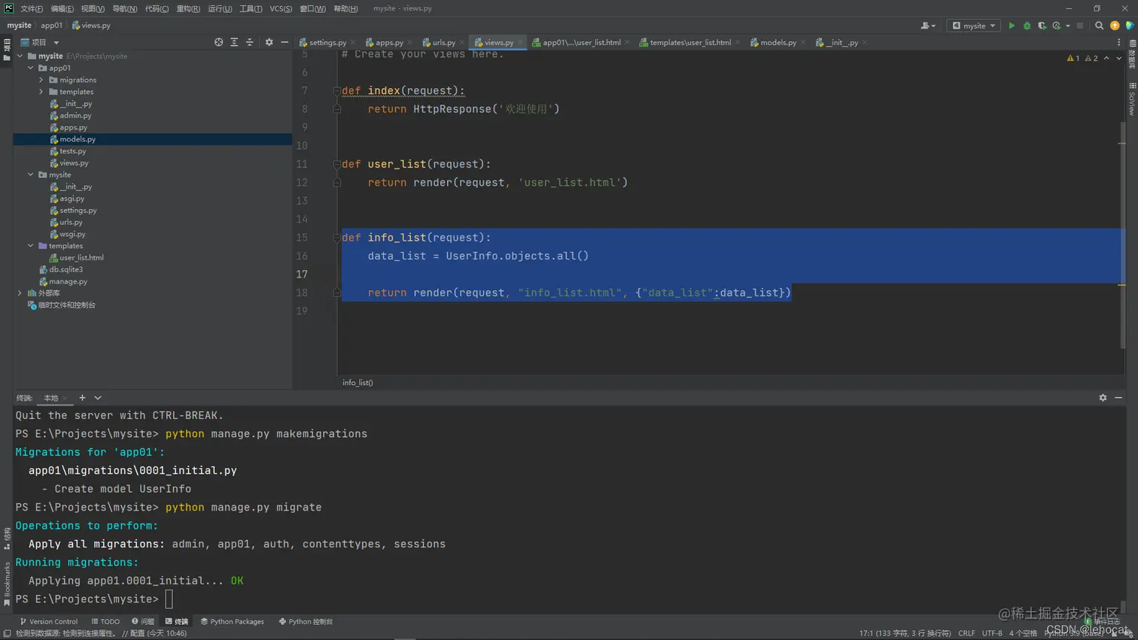Open the VCS(S) menu

pos(281,9)
